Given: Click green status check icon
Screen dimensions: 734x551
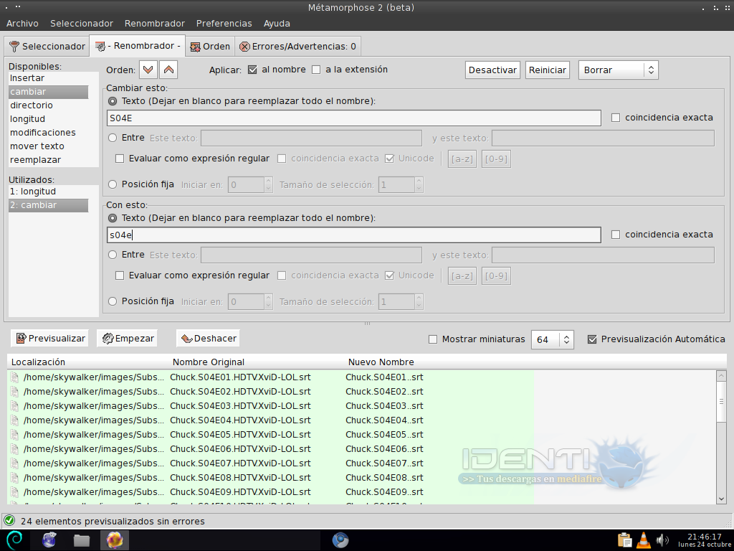Looking at the screenshot, I should tap(9, 521).
